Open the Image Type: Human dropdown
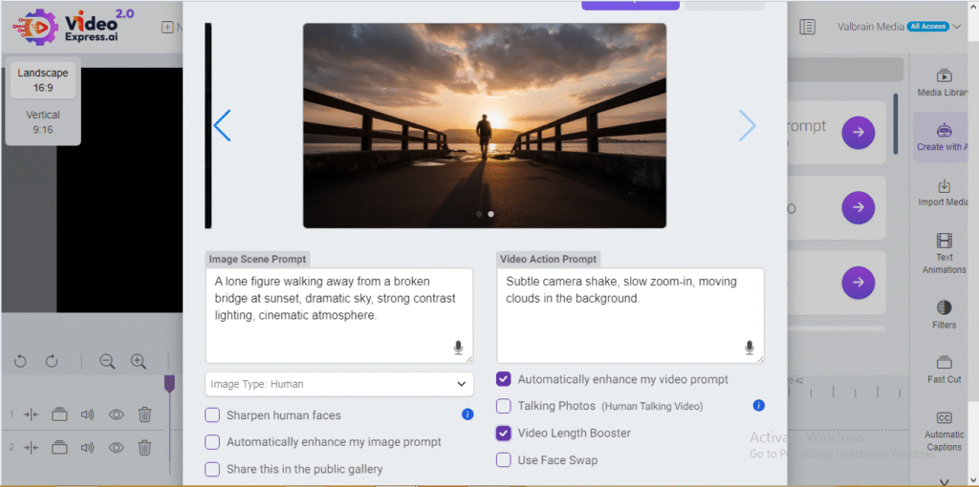The width and height of the screenshot is (979, 487). 339,384
